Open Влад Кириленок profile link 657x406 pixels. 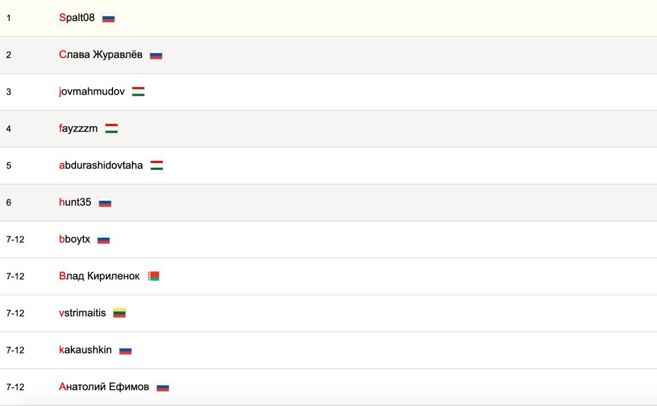[x=99, y=276]
